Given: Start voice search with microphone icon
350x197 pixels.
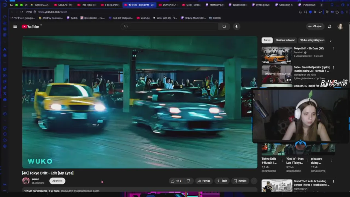Looking at the screenshot, I should (x=237, y=27).
